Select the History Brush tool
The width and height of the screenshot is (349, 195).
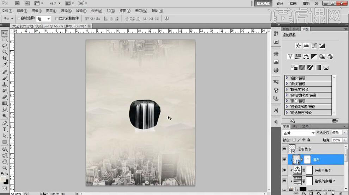click(x=5, y=91)
